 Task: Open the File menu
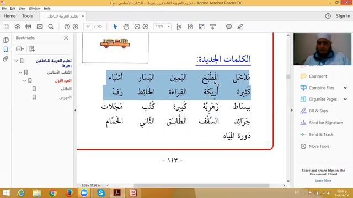[x=4, y=9]
